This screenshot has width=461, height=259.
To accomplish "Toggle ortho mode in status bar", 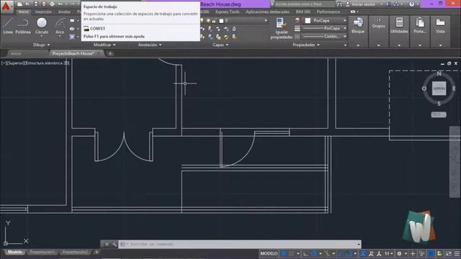I will pos(305,253).
